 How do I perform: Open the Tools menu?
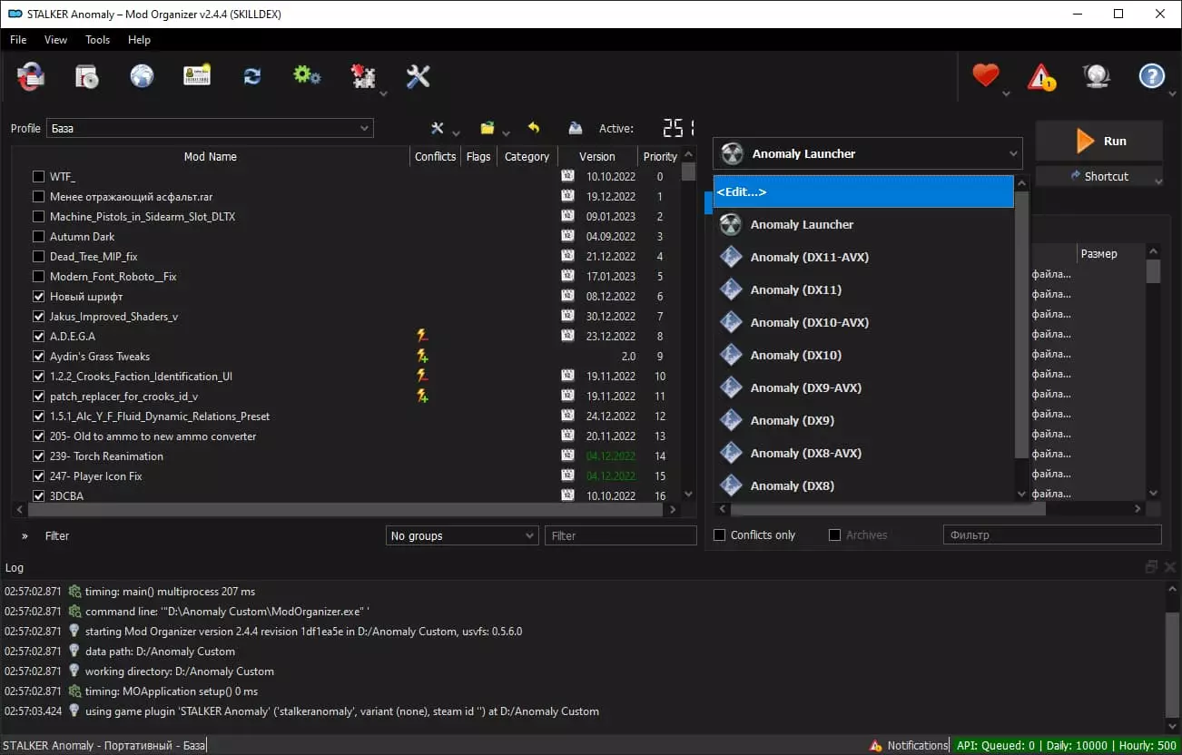pos(98,40)
